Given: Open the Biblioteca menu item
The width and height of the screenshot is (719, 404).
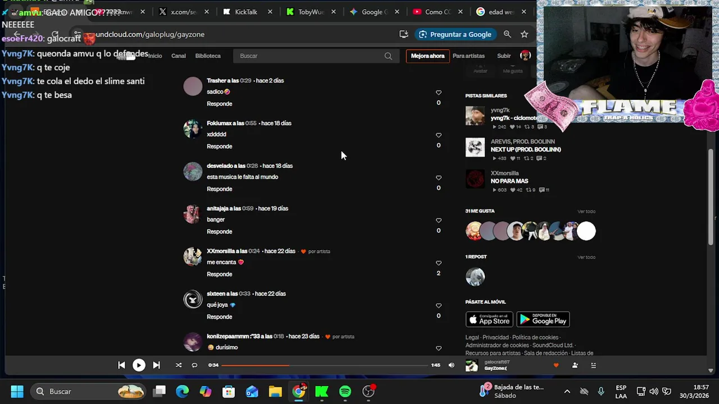Looking at the screenshot, I should [208, 56].
